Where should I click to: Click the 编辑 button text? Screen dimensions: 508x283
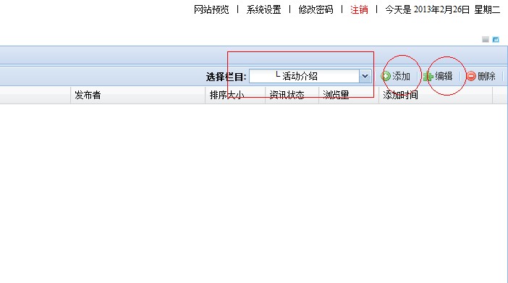tap(444, 76)
